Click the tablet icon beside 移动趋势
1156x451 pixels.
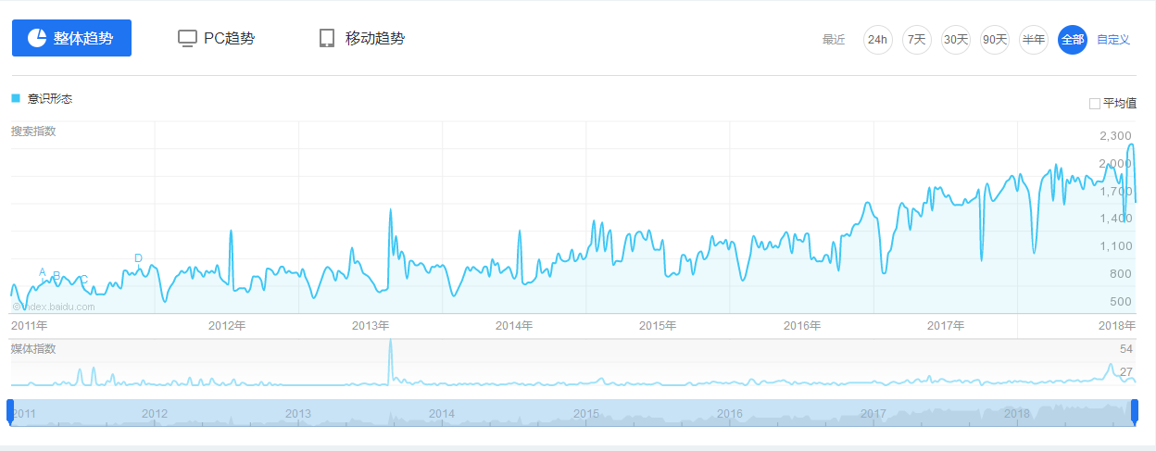(326, 38)
